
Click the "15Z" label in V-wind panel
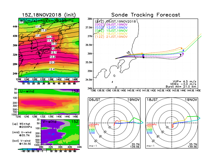pos(75,122)
